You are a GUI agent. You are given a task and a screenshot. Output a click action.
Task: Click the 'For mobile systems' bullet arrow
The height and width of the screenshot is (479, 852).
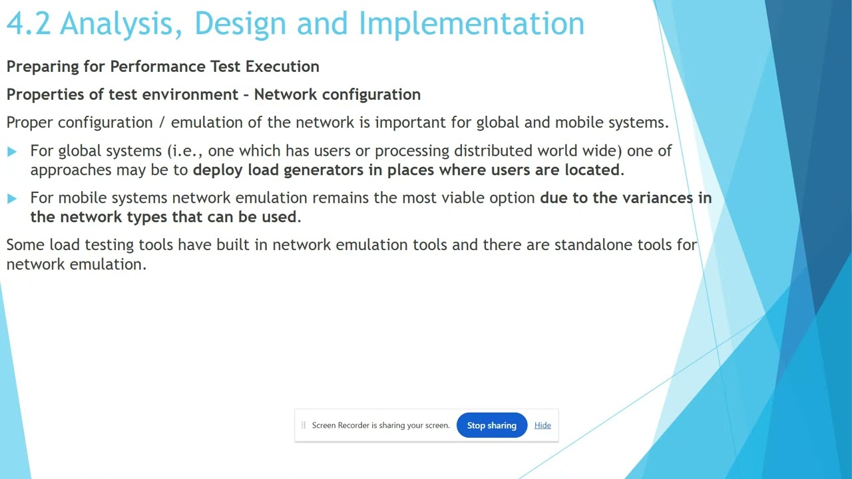coord(12,198)
